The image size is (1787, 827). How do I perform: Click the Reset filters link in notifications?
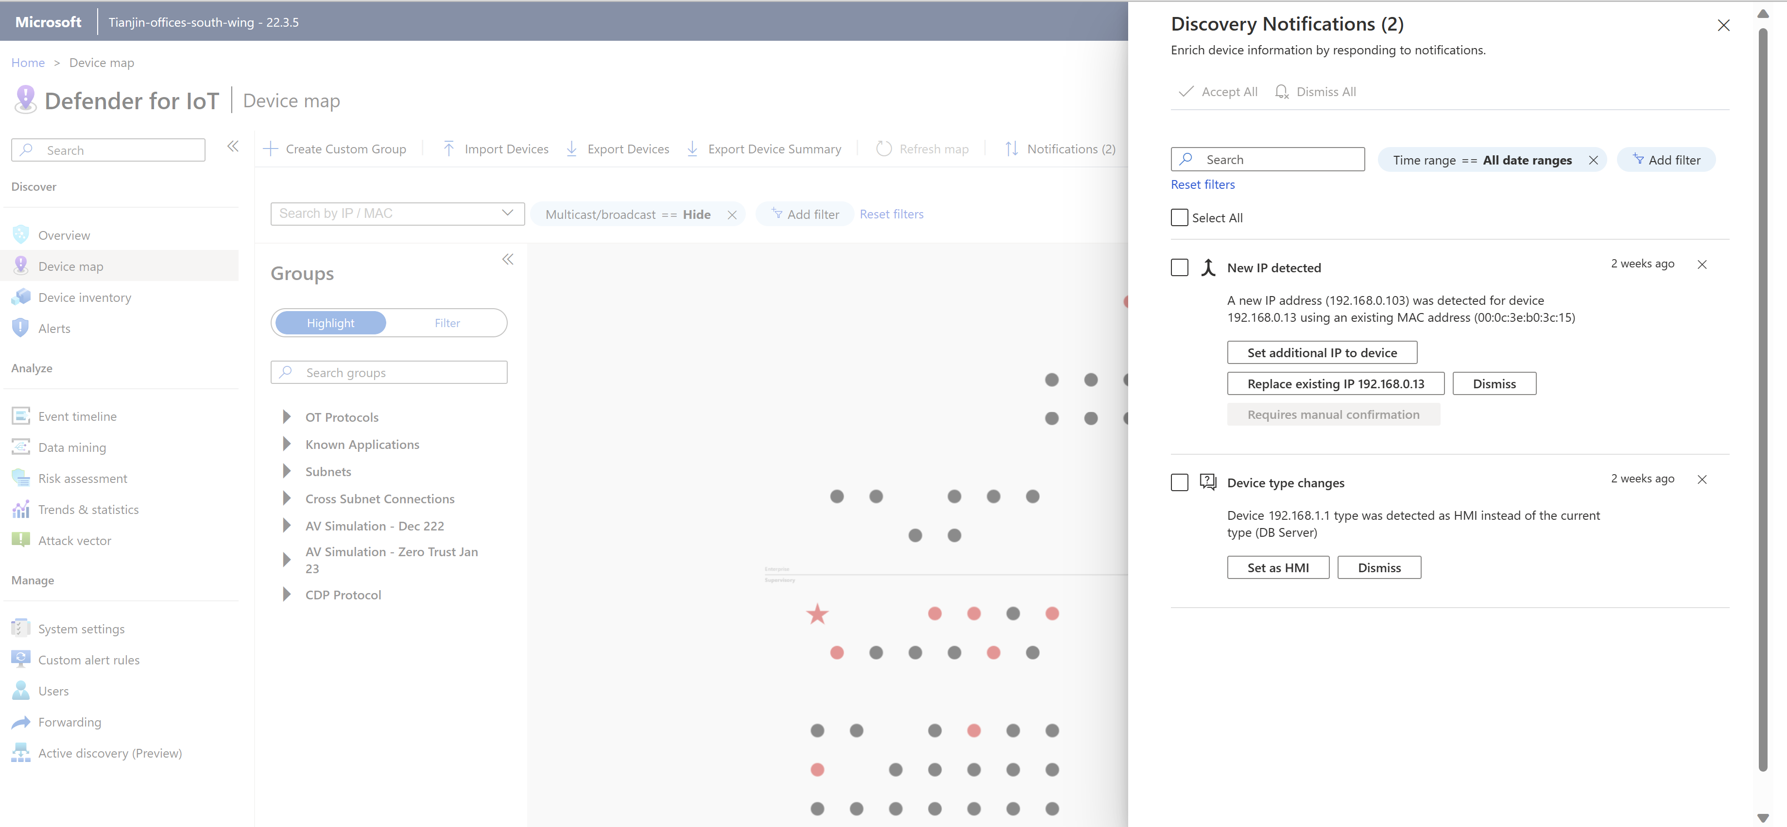pos(1202,184)
